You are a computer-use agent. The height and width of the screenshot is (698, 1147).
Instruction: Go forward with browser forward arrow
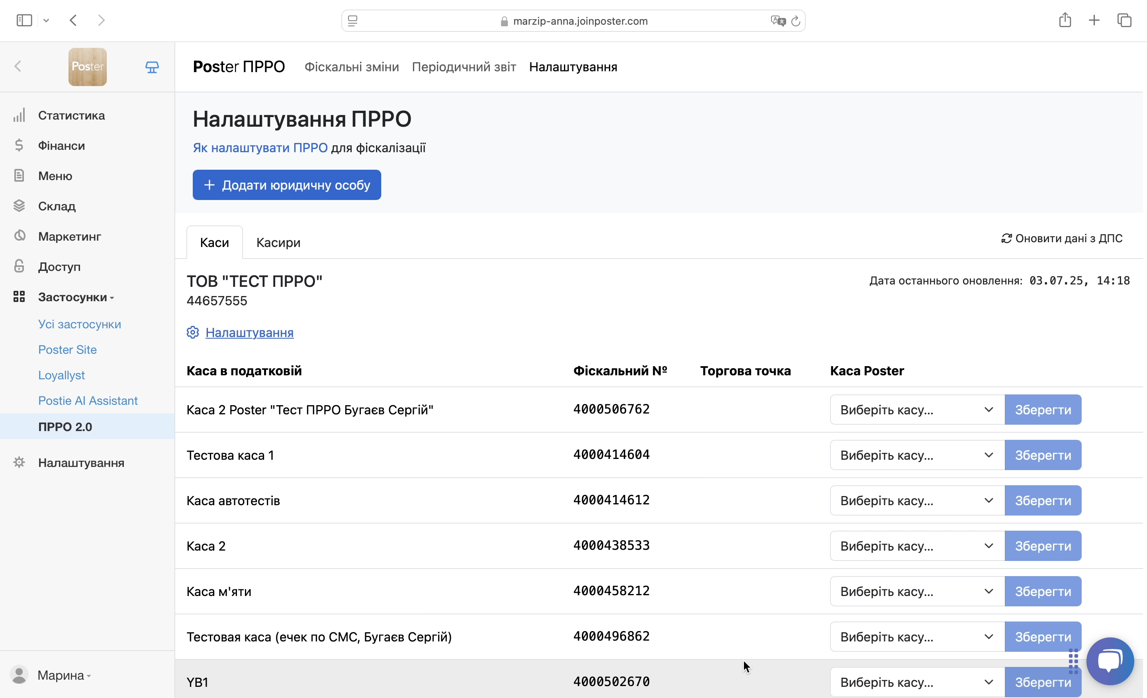[x=102, y=20]
